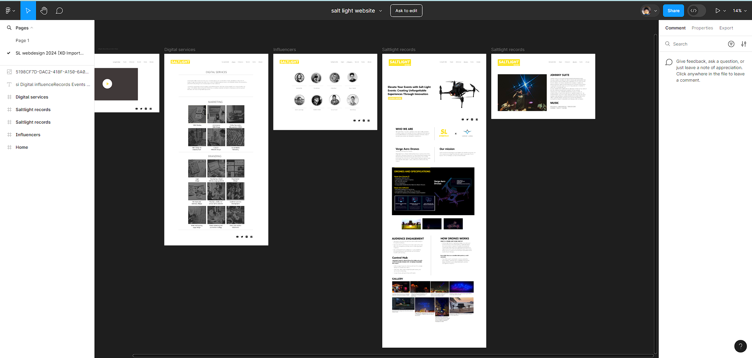Click the SALTLIGHT logo in the Johnny Suite frame
Image resolution: width=752 pixels, height=358 pixels.
point(509,62)
